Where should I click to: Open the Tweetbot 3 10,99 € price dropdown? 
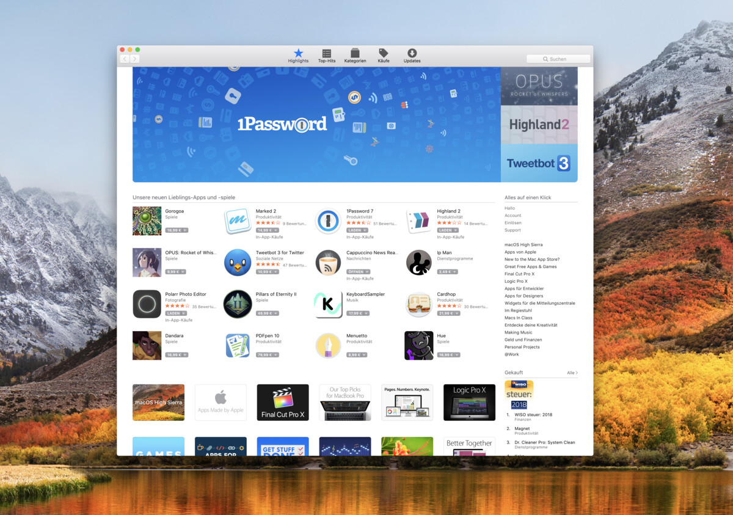[268, 272]
